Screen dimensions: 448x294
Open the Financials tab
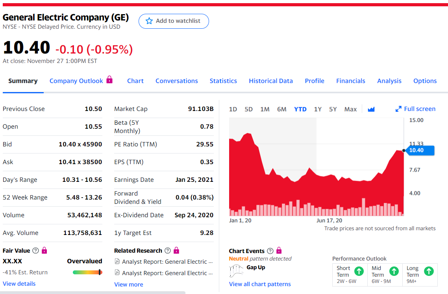[x=351, y=81]
